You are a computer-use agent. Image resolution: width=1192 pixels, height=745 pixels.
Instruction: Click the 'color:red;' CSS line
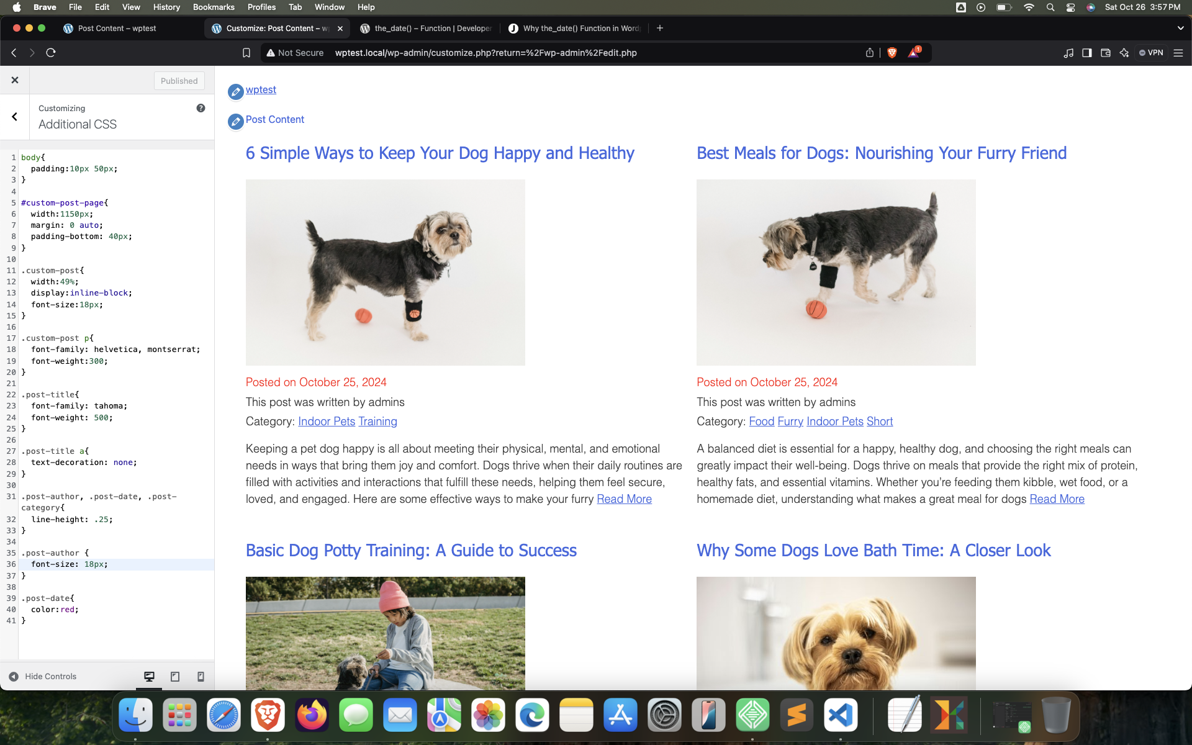tap(55, 610)
